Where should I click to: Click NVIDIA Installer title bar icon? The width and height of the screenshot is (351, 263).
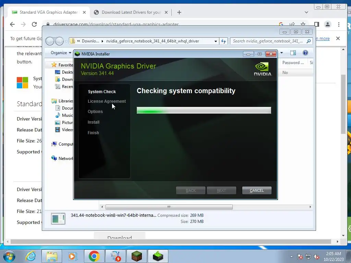(x=77, y=54)
